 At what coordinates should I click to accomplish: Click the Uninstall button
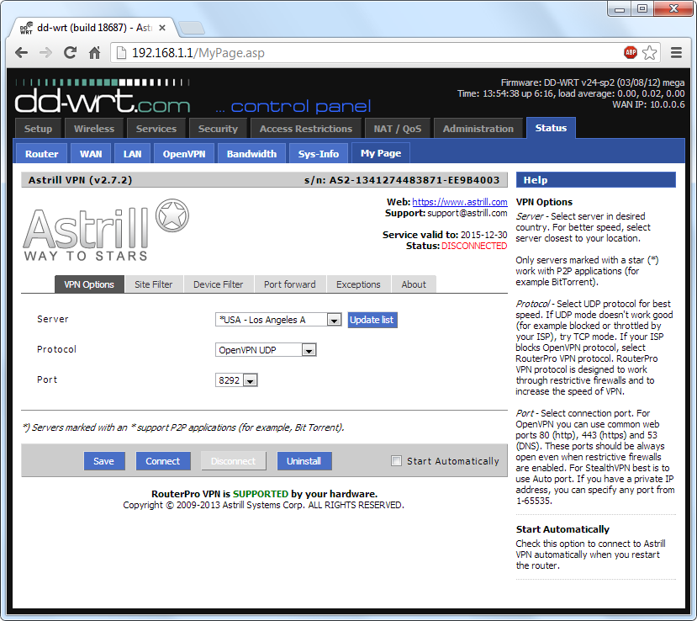[x=304, y=461]
